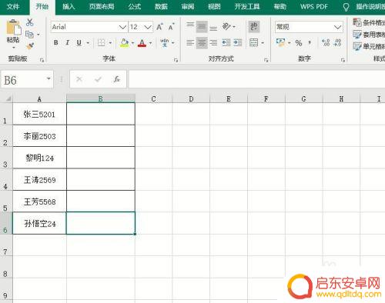Screen dimensions: 385x303
Task: Click the Increase Decimal icon
Action: [326, 42]
